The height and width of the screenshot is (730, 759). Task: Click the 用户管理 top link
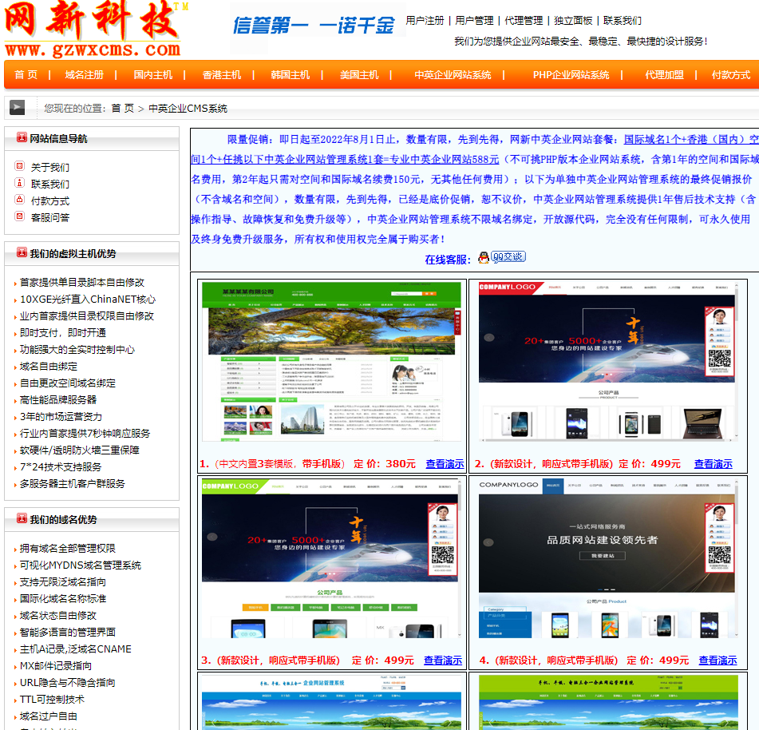tap(474, 21)
